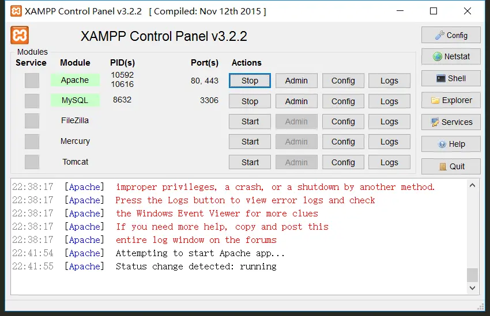This screenshot has height=316, width=490.
Task: Click the window resize grip corner
Action: pyautogui.click(x=481, y=307)
